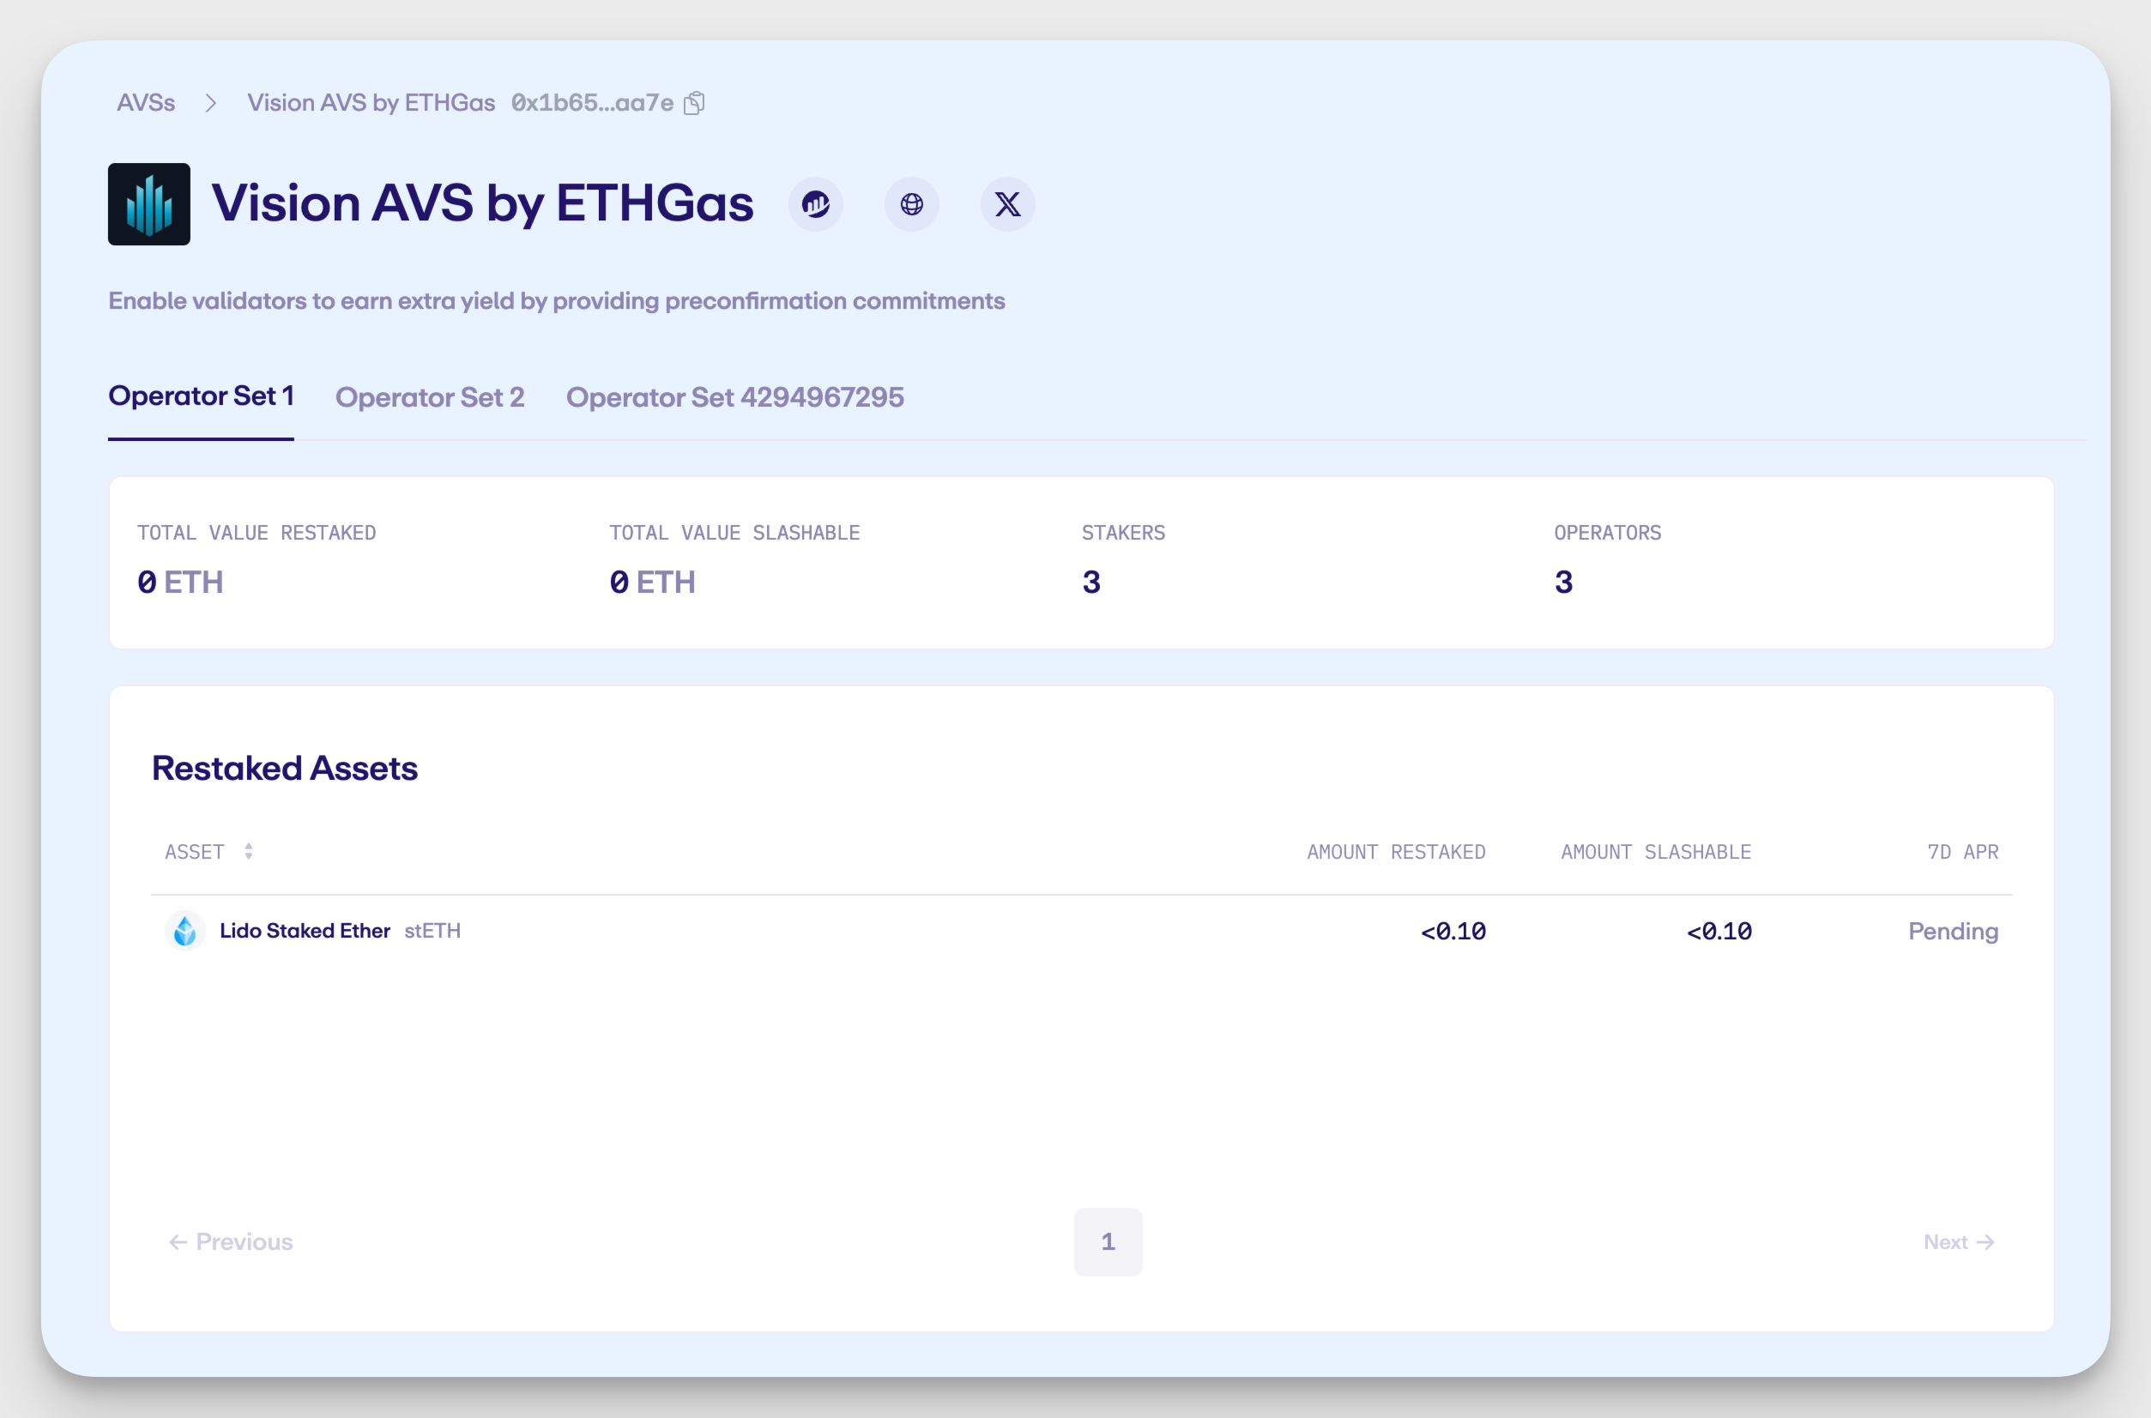The image size is (2151, 1418).
Task: Click the Stakers count 3
Action: pos(1091,582)
